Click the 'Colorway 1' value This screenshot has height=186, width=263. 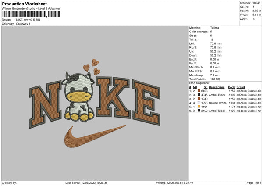coord(23,24)
